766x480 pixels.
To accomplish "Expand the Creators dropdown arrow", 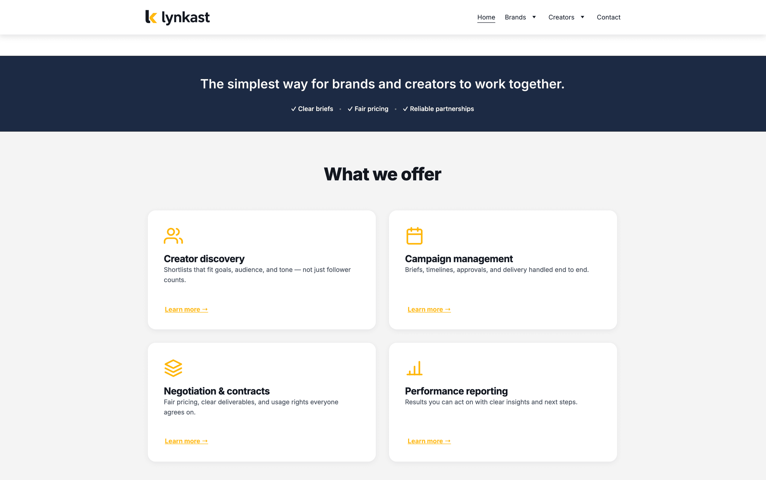I will (583, 17).
